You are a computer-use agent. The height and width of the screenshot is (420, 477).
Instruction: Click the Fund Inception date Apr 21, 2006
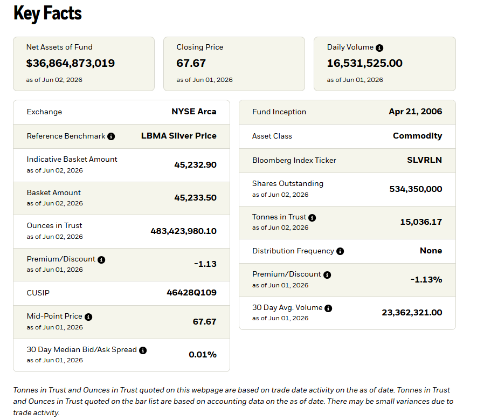pos(415,112)
